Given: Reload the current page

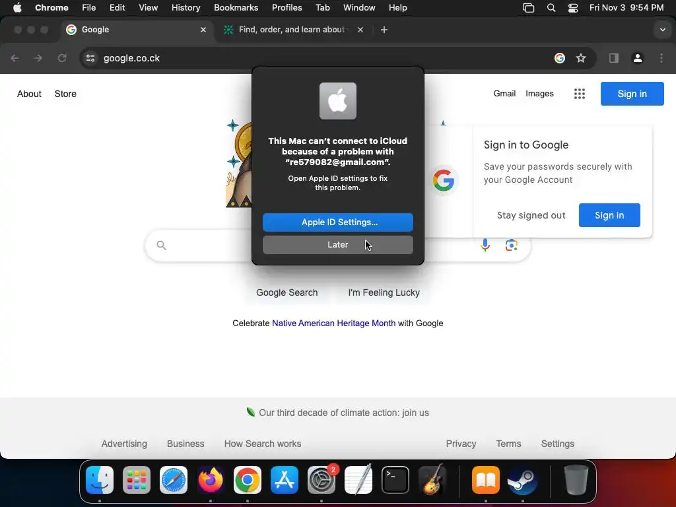Looking at the screenshot, I should tap(62, 58).
